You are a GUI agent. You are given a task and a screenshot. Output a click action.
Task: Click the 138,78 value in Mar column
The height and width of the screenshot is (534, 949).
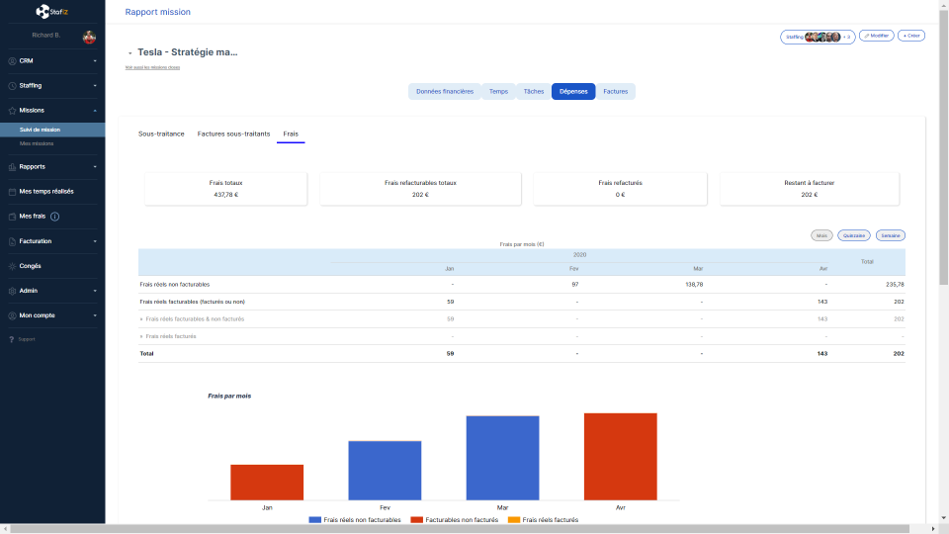[x=694, y=285]
